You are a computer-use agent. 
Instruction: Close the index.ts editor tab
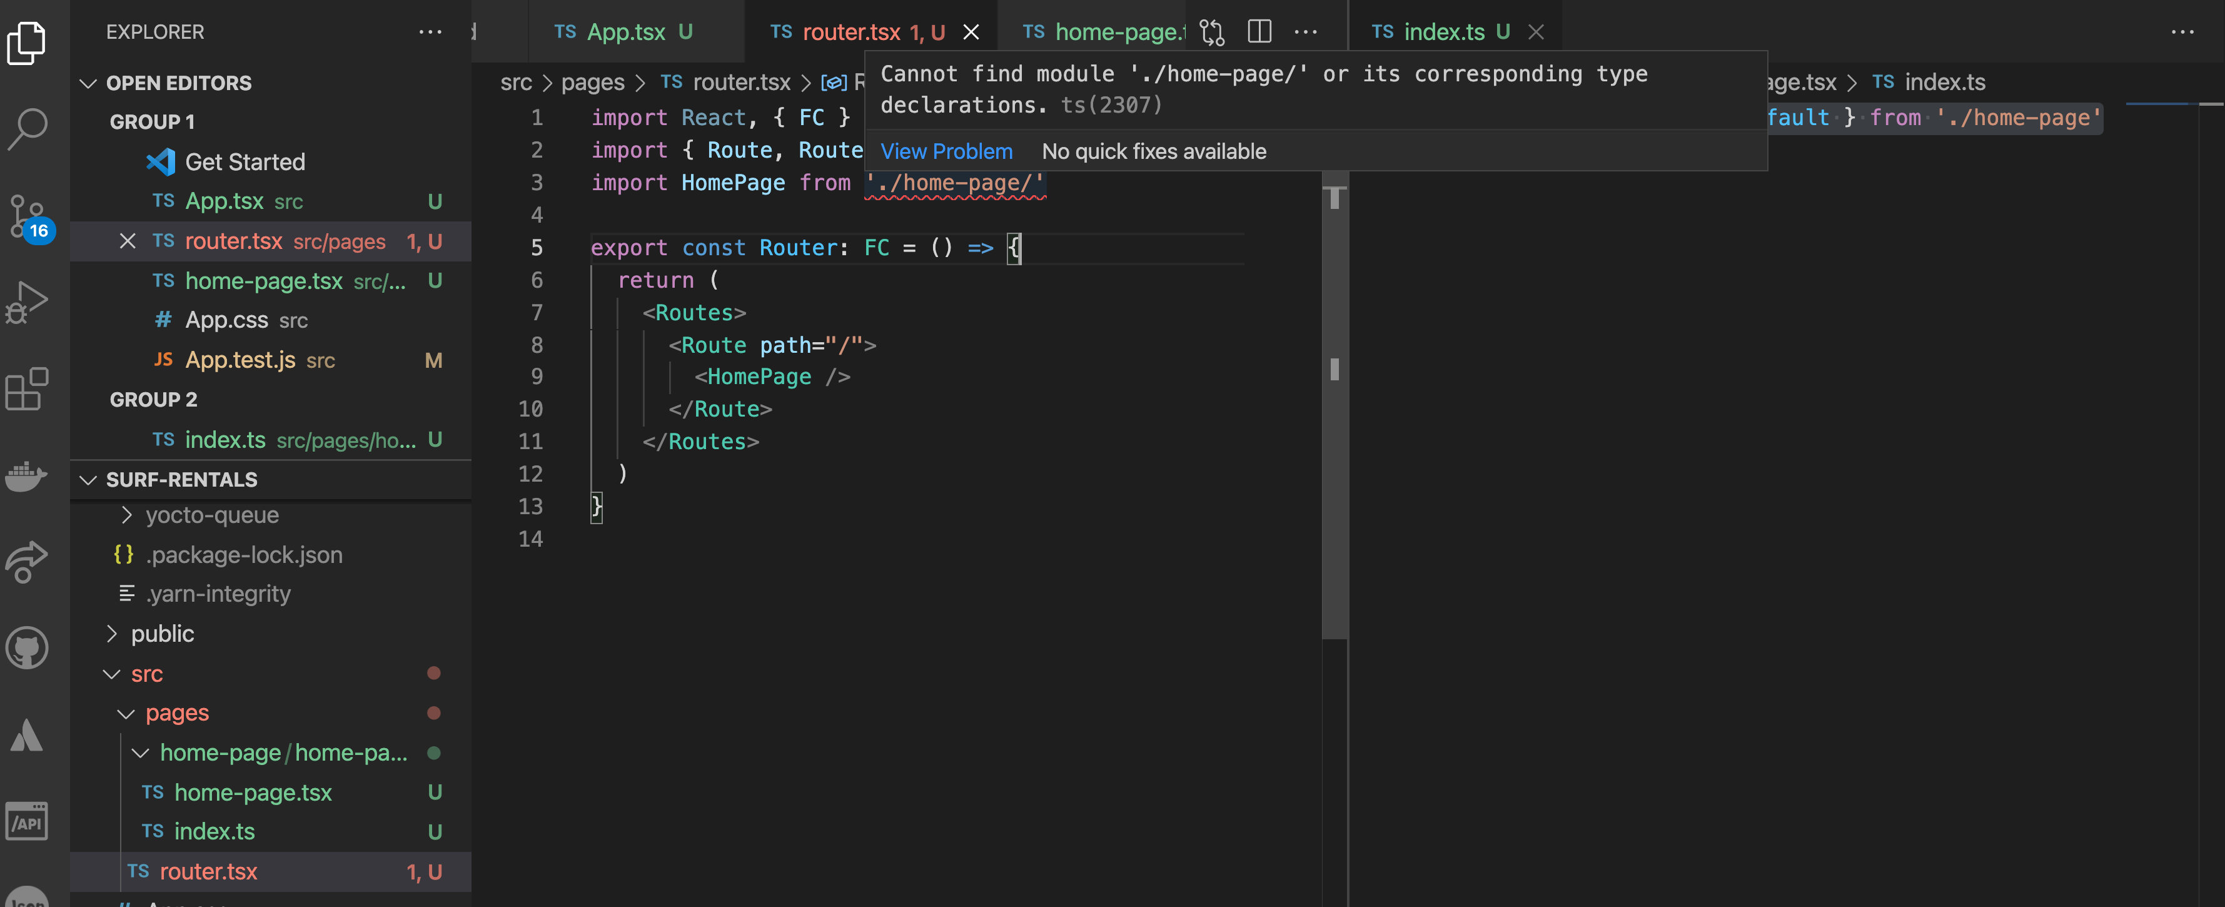(1536, 32)
